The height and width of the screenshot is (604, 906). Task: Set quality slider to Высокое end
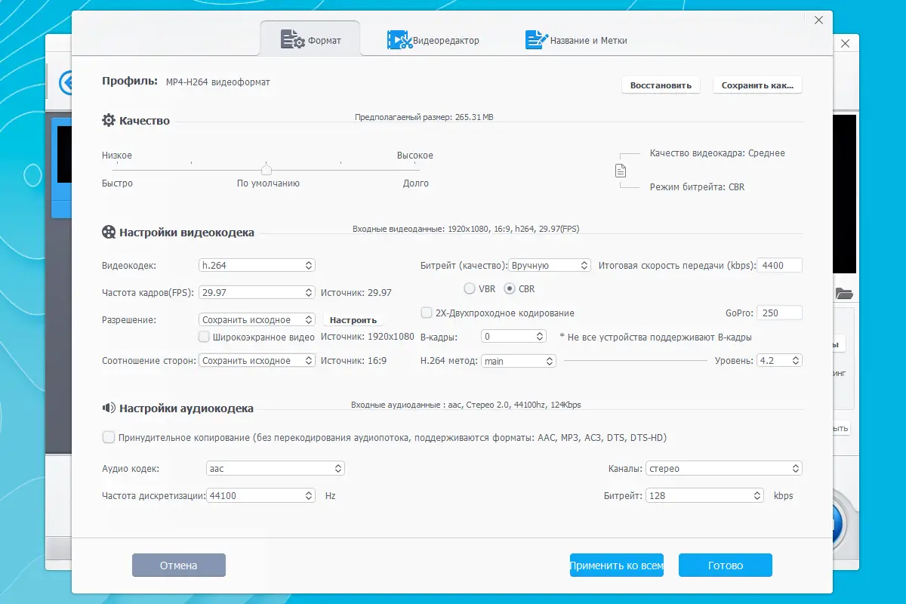417,169
